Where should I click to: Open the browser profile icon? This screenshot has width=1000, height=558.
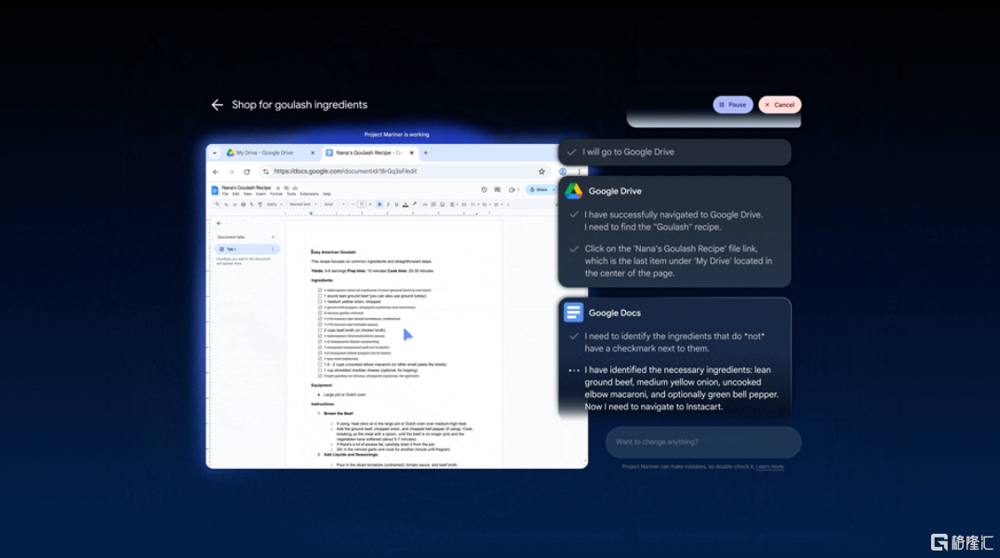tap(563, 171)
